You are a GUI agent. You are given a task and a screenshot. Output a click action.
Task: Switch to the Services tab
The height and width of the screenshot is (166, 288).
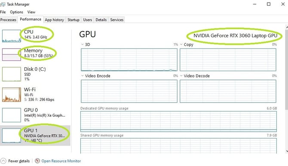tap(117, 20)
